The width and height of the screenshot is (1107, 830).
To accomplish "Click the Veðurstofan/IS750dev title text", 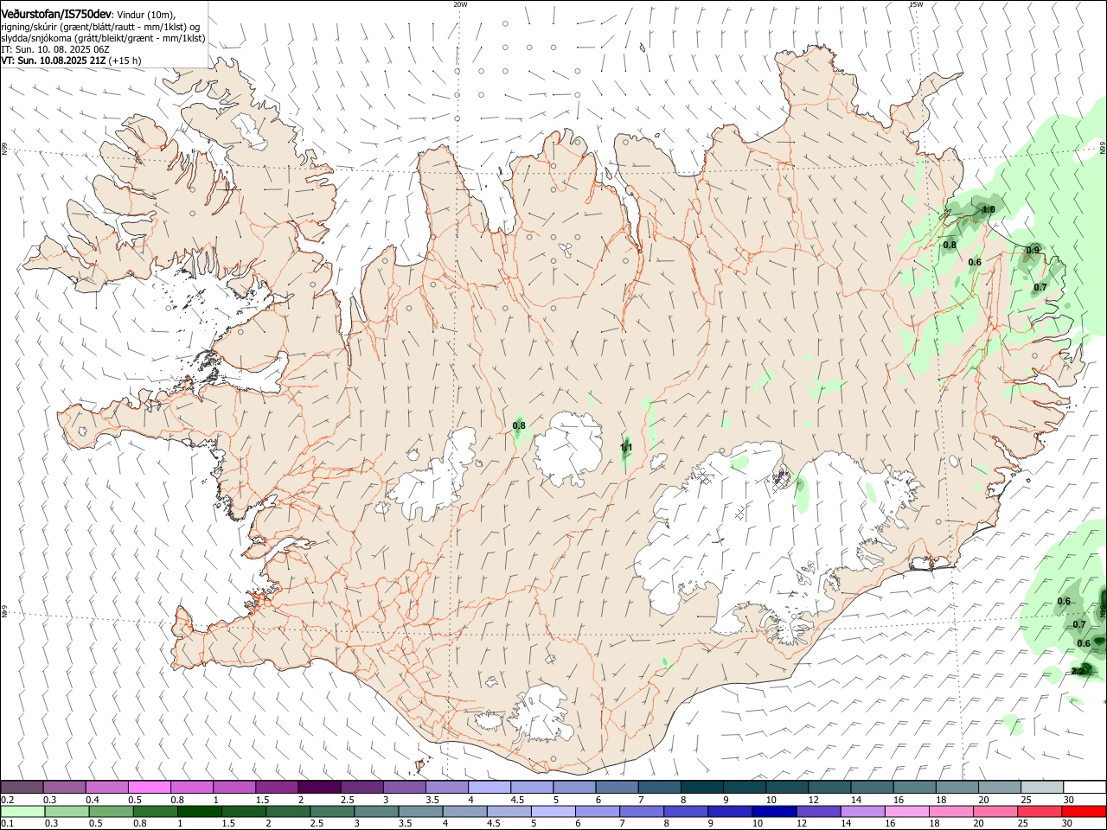I will coord(55,15).
